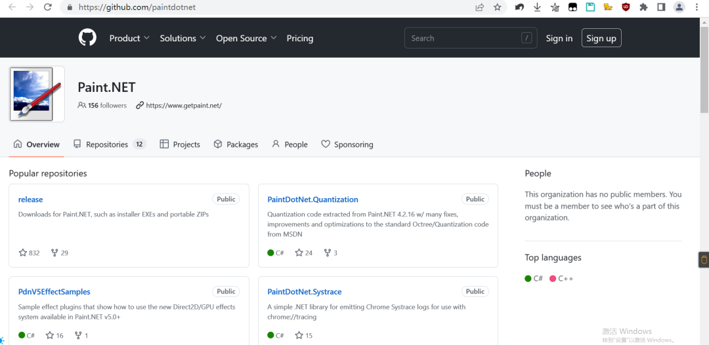Click the 3 forks on PaintDotNet.Quantization
The width and height of the screenshot is (709, 345).
pos(330,253)
